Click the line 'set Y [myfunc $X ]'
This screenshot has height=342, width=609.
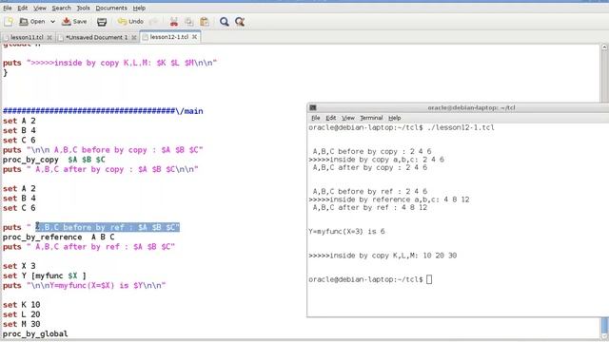45,275
